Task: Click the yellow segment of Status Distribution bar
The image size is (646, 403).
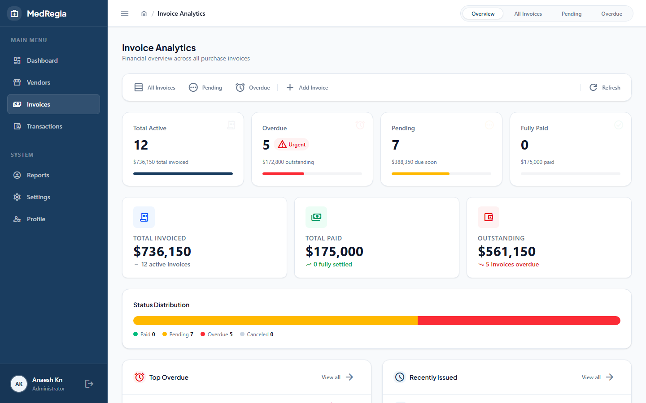Action: [x=275, y=321]
